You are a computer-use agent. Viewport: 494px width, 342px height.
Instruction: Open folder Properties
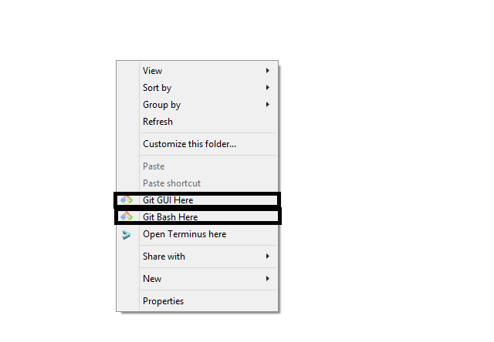point(163,301)
